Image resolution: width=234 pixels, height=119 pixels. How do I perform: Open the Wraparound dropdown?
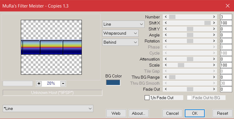pyautogui.click(x=120, y=33)
